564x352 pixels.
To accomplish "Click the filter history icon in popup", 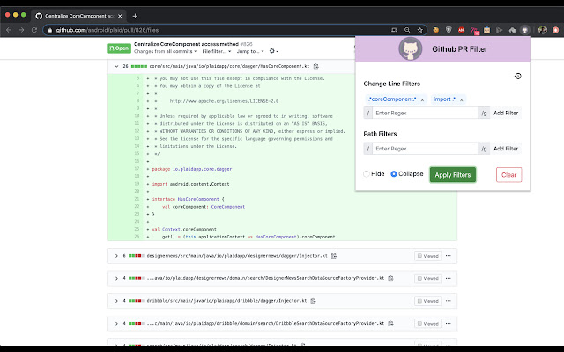I will point(517,77).
